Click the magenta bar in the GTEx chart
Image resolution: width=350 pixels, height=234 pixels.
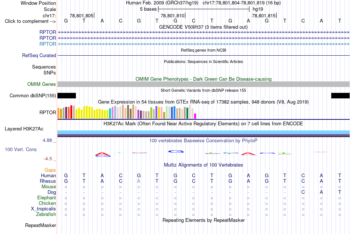tap(195, 116)
